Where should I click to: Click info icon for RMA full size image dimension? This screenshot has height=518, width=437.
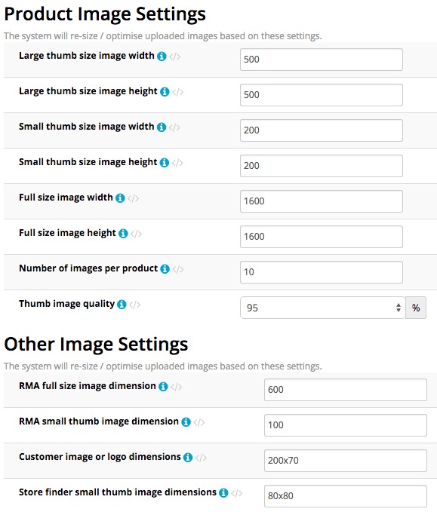point(163,387)
